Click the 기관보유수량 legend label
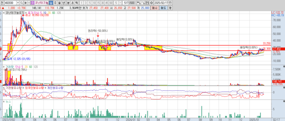This screenshot has width=285, height=121. pos(14,88)
